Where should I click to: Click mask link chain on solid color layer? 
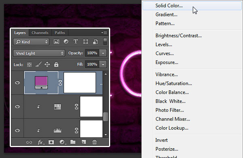pos(60,83)
